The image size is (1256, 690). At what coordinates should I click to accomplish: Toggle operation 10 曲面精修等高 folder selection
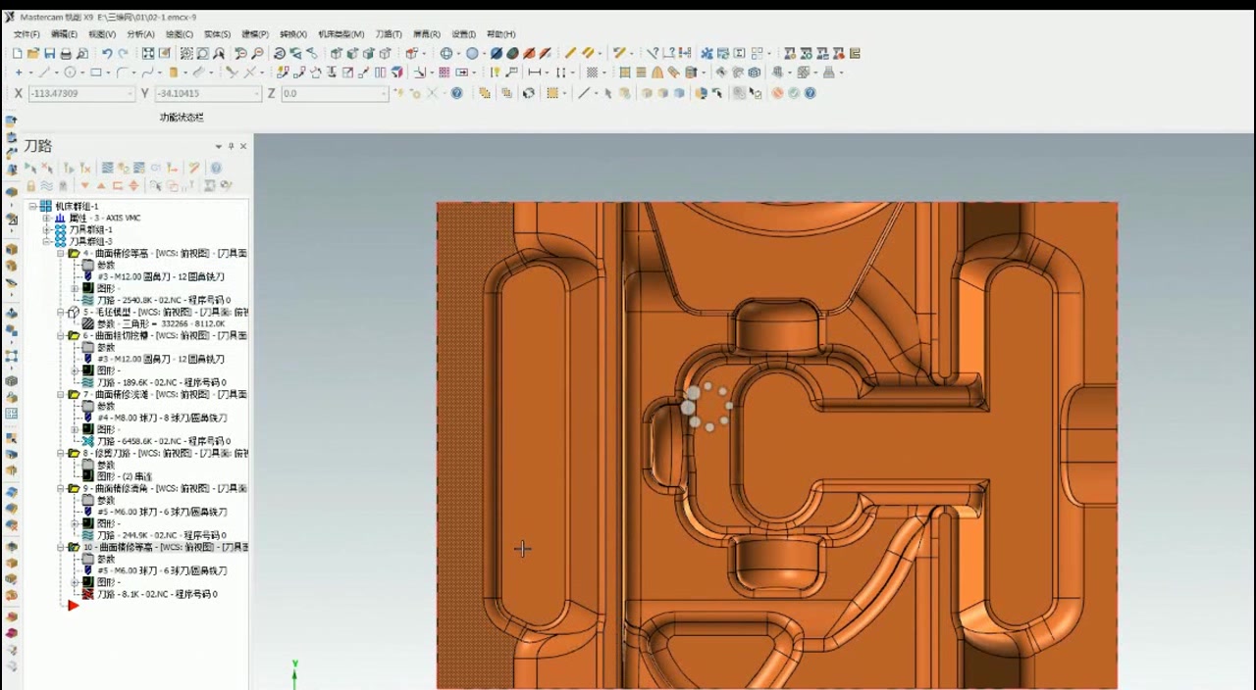tap(74, 547)
